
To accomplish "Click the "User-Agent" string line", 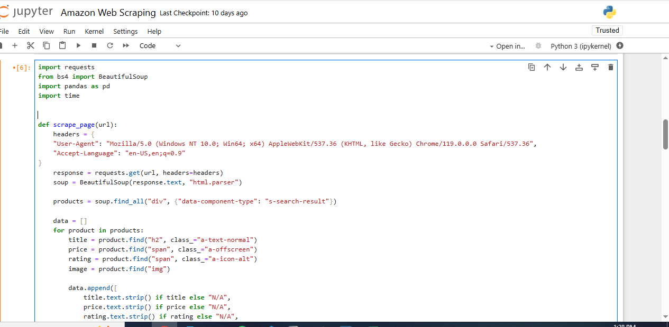I will coord(295,144).
